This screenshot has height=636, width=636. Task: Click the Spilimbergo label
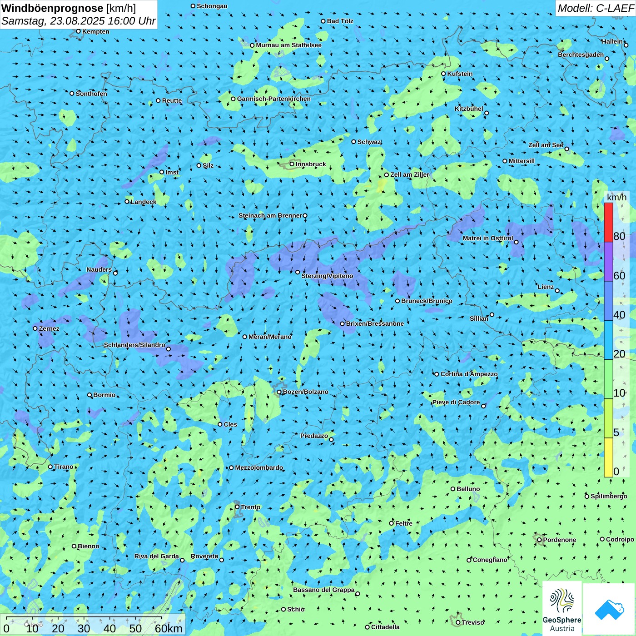[609, 496]
